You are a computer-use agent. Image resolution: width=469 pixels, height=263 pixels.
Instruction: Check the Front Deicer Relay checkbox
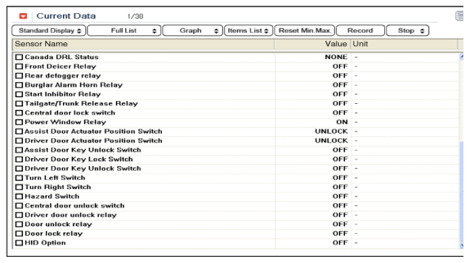[19, 67]
